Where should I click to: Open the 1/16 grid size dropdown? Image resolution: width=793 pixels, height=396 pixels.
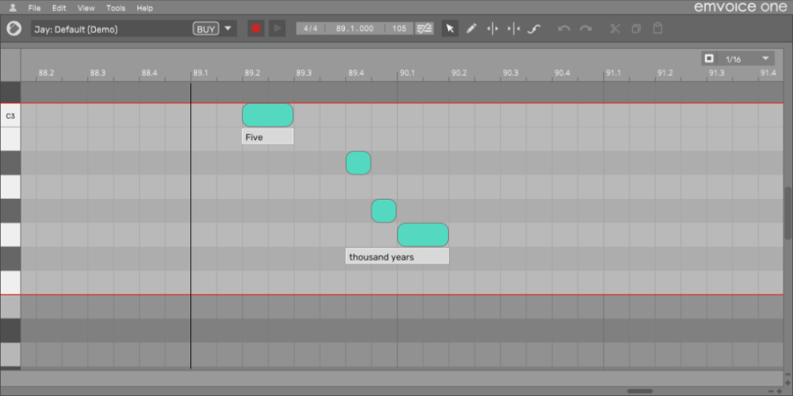745,59
